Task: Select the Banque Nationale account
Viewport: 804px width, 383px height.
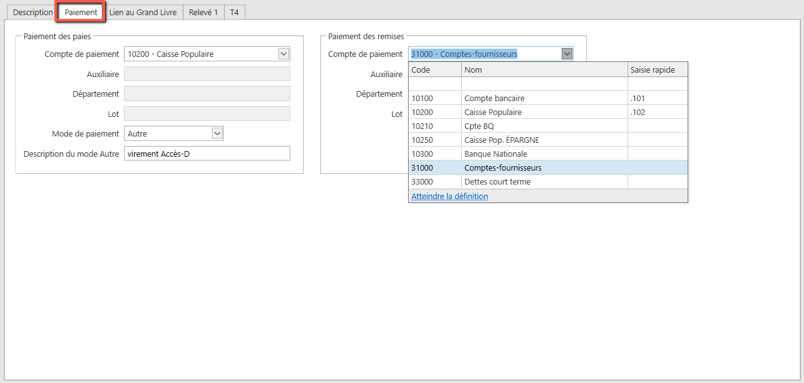Action: coord(548,154)
